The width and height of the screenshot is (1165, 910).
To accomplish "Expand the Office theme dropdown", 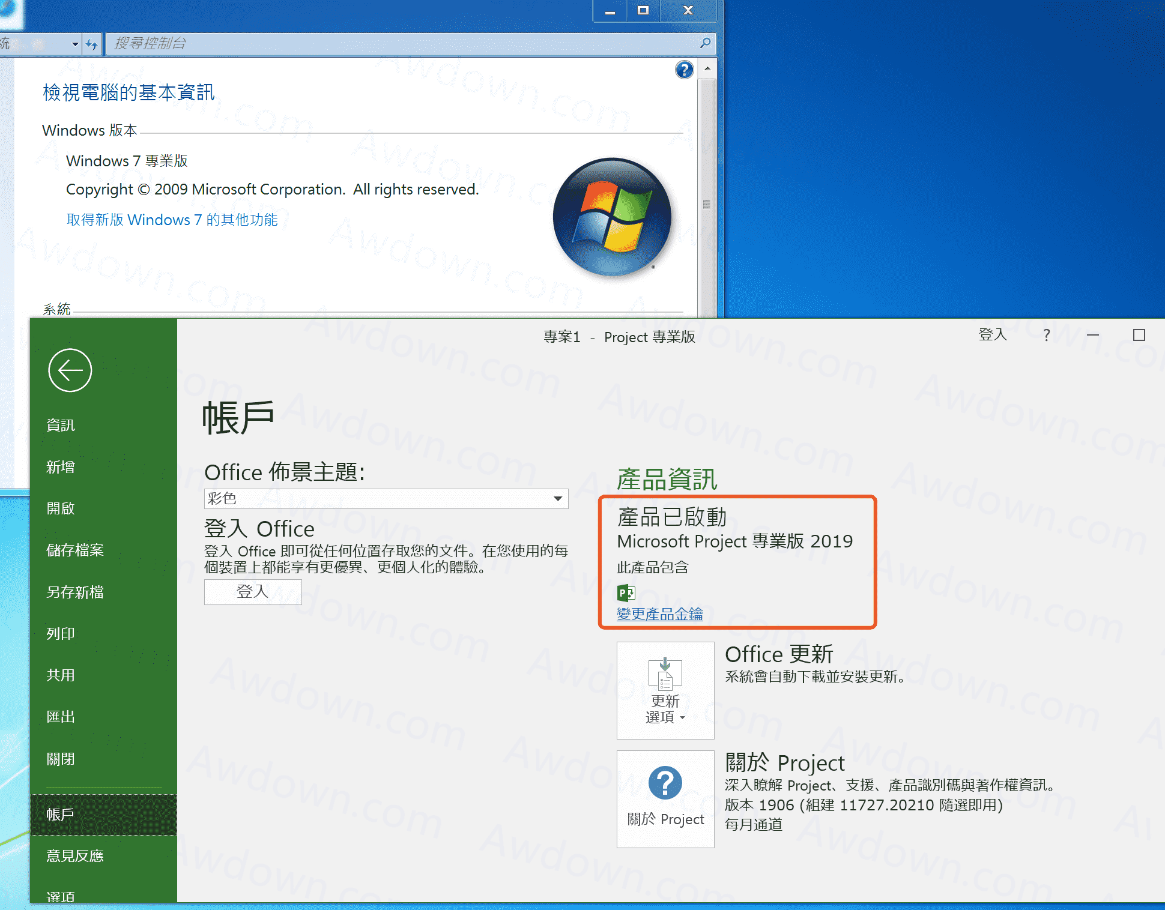I will (x=557, y=498).
